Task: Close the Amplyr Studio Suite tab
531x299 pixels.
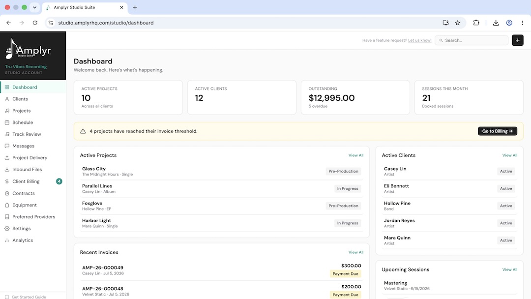Action: (x=121, y=7)
